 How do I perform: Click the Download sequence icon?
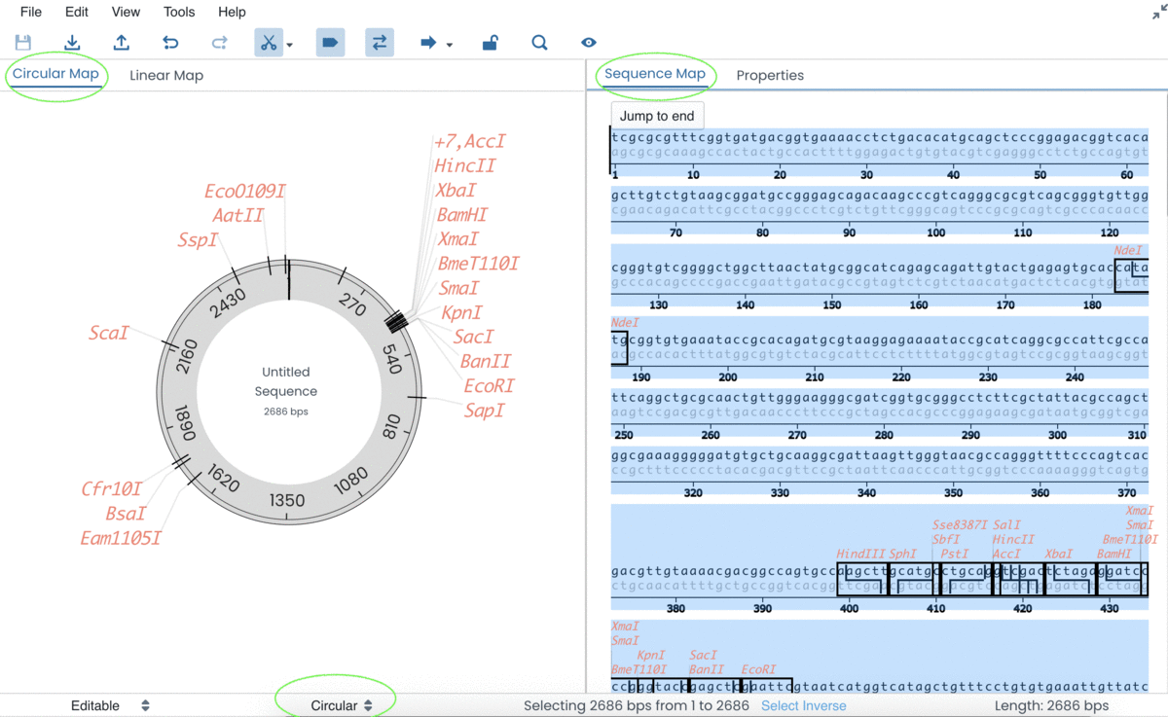pos(71,42)
